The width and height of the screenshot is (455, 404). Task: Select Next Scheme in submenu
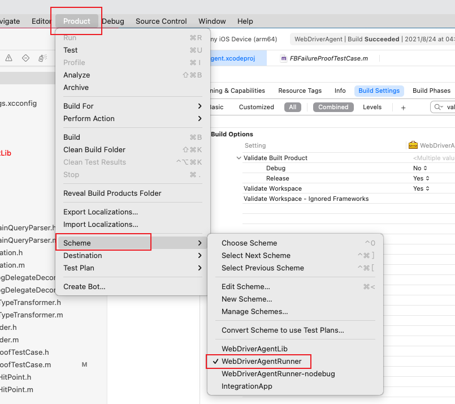tap(296, 256)
